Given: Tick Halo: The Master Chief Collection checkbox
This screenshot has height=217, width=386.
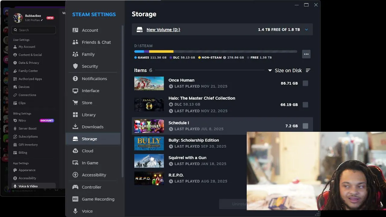Looking at the screenshot, I should (x=305, y=105).
